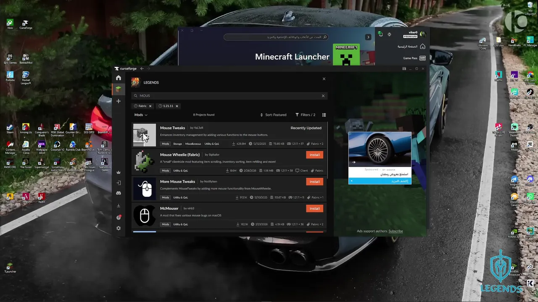Click the Mouse Wheelie thumbnail

[145, 162]
